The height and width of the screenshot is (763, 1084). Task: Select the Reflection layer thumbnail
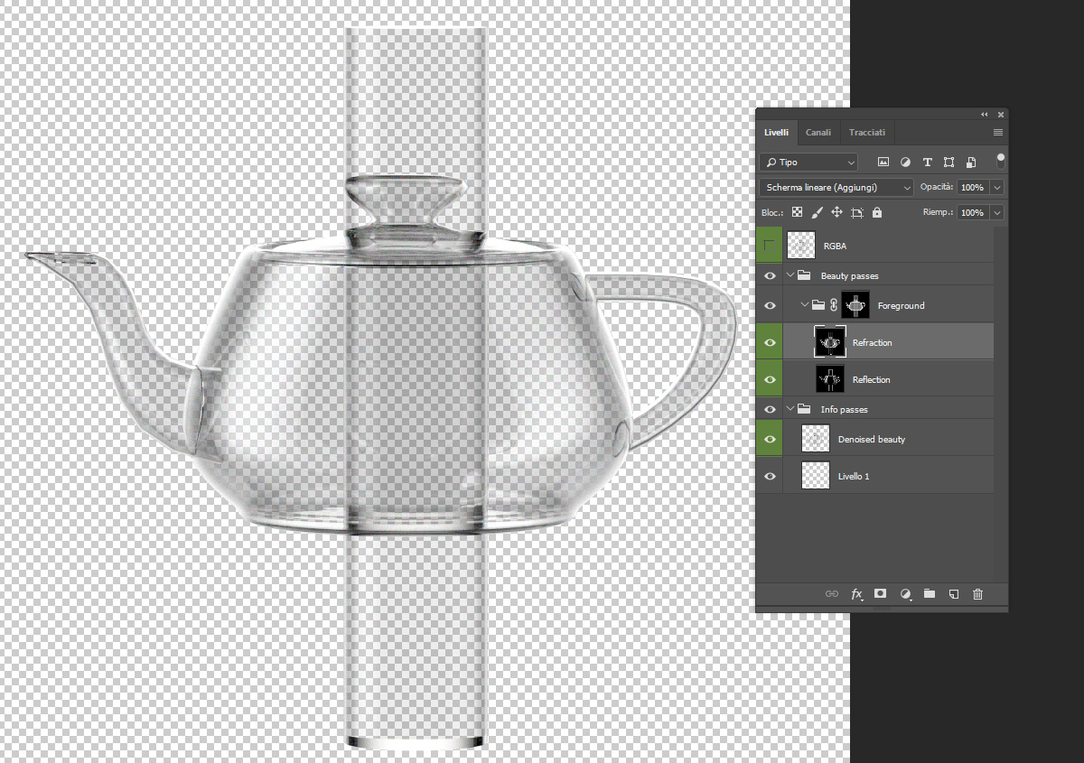pos(829,379)
